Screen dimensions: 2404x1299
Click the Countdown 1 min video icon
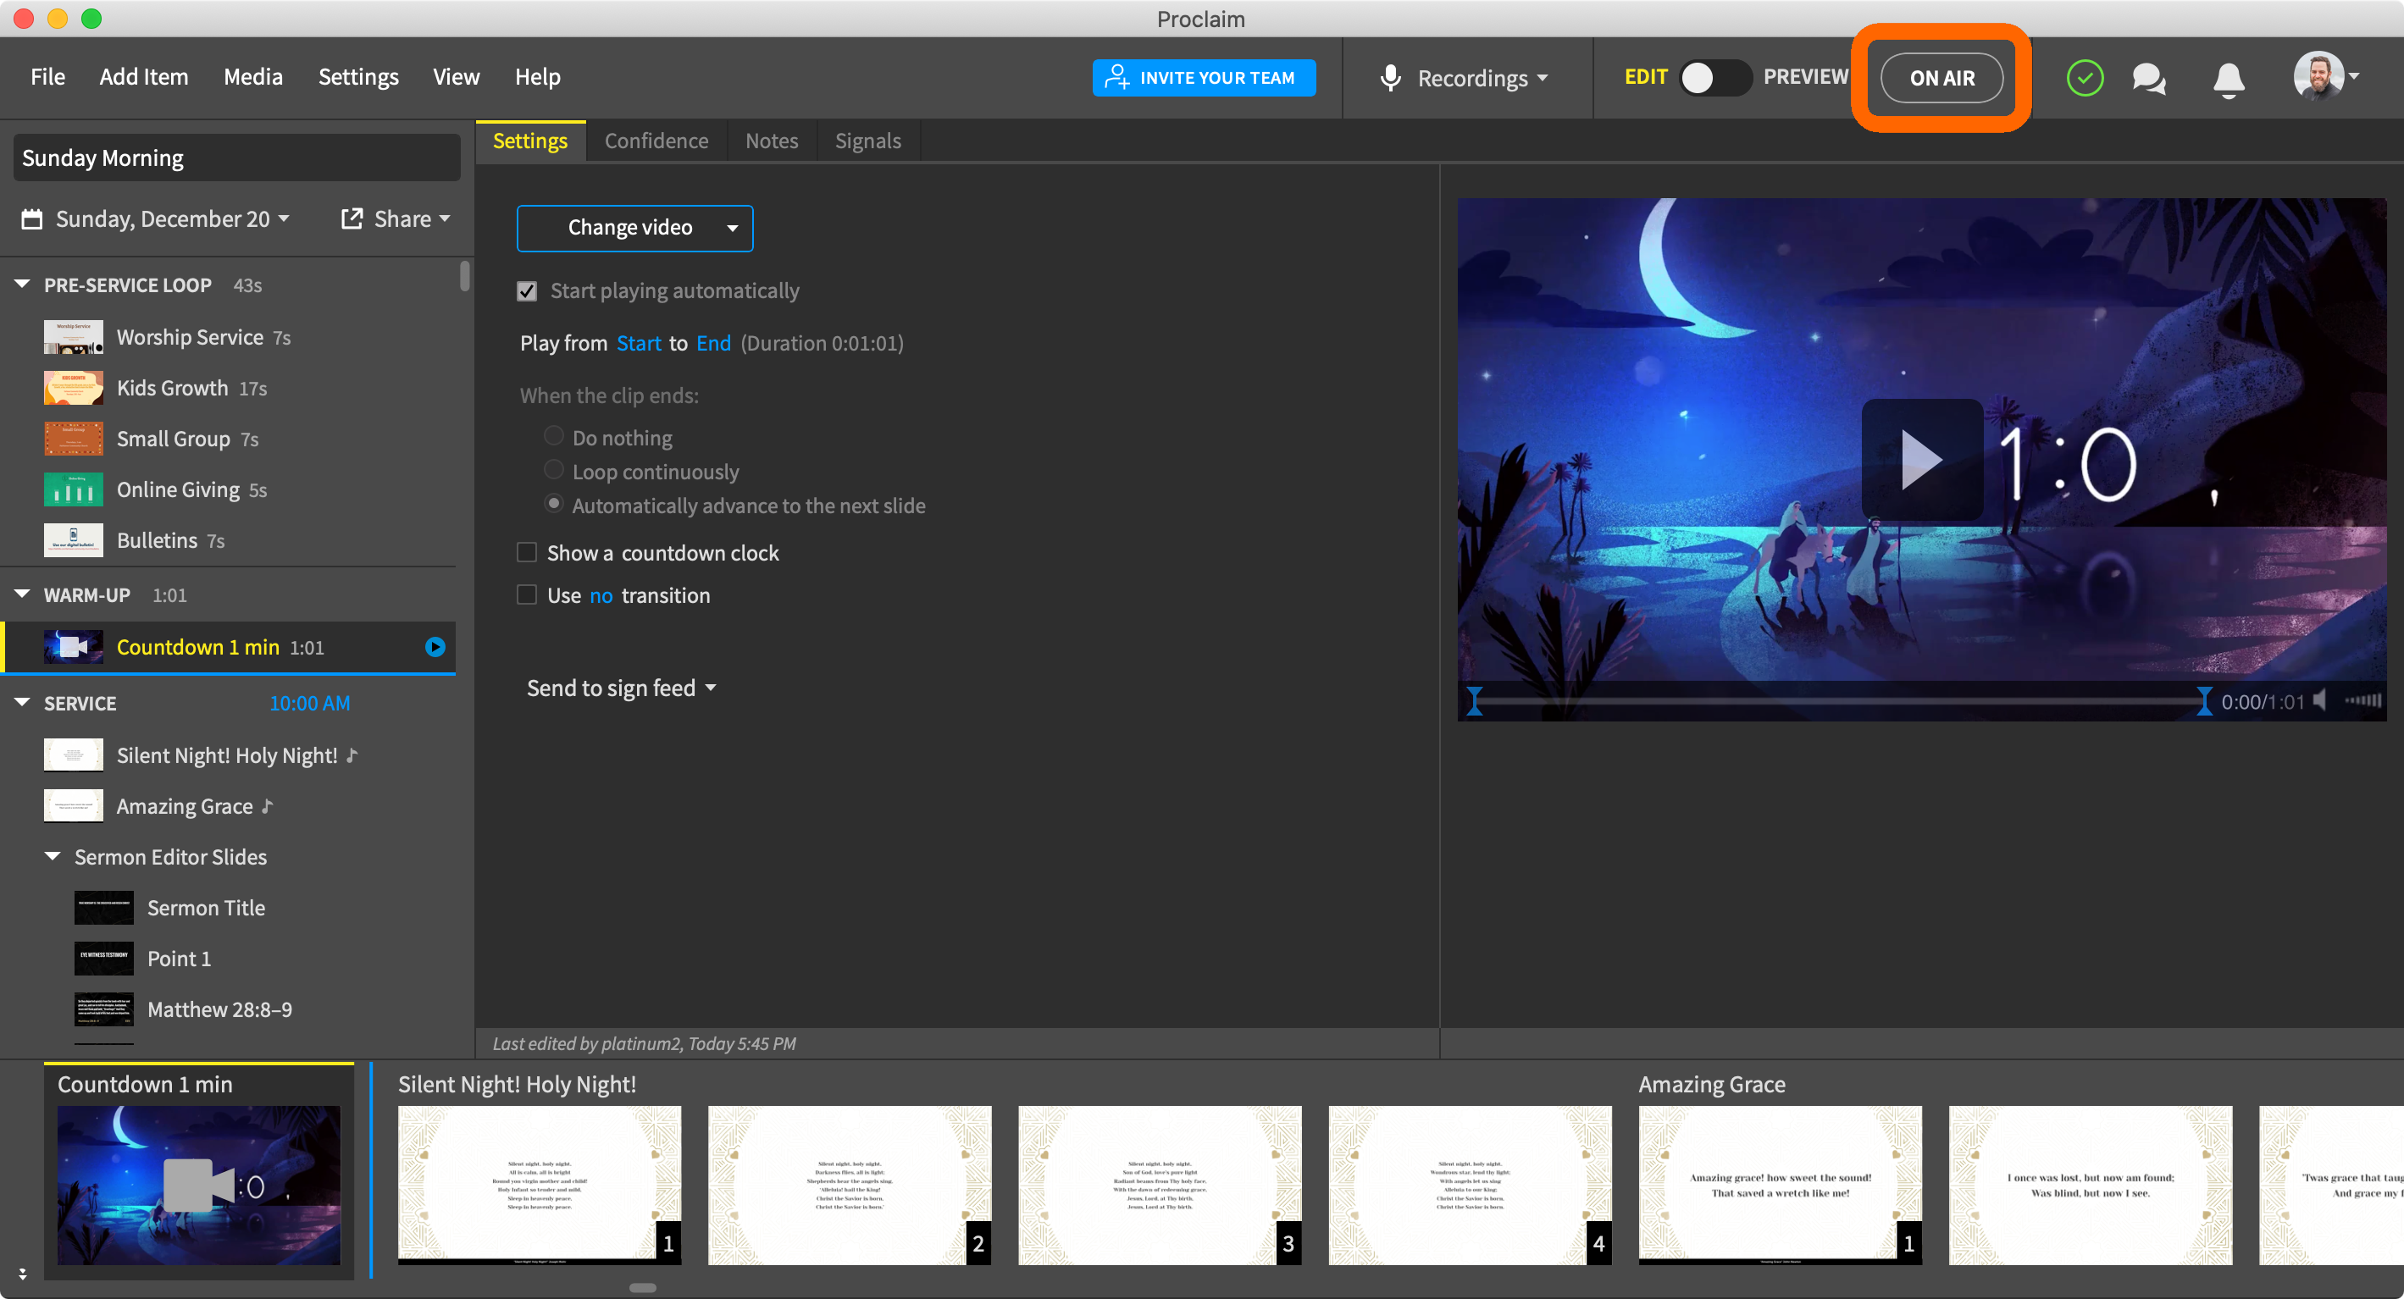pyautogui.click(x=74, y=647)
